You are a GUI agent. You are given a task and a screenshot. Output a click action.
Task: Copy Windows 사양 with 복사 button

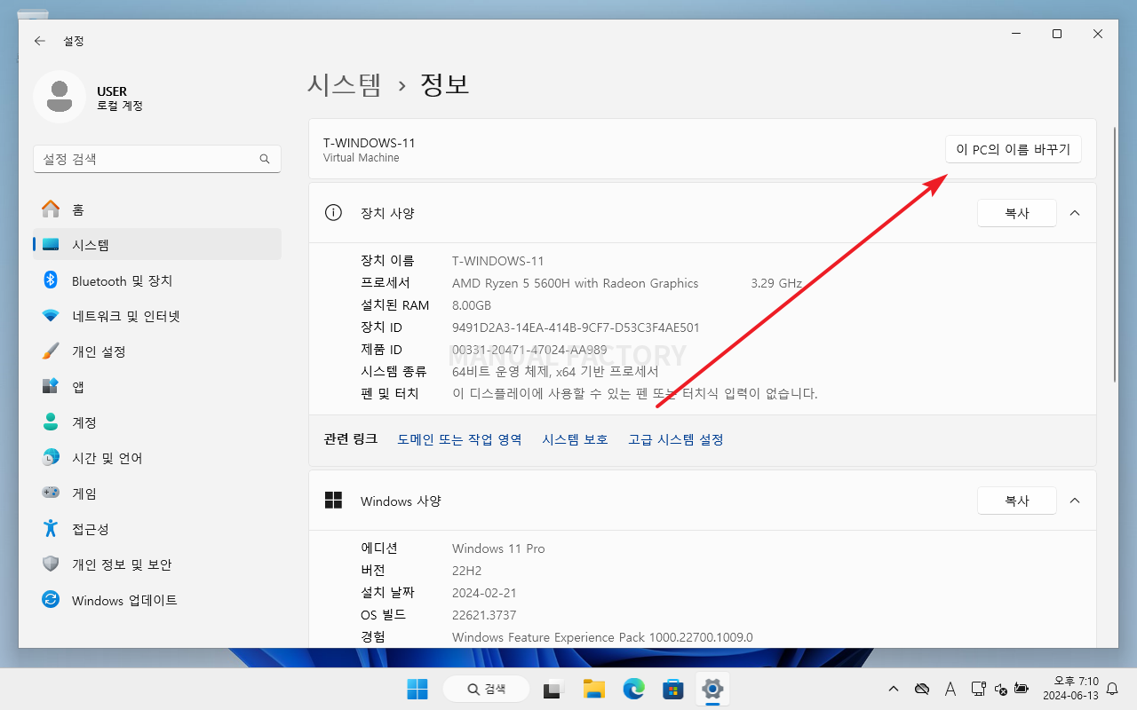point(1017,501)
